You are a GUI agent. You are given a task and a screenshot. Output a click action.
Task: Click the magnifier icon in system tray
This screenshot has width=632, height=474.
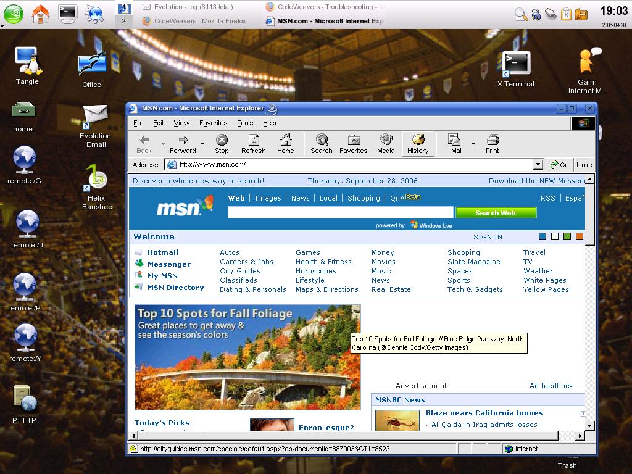(x=521, y=15)
